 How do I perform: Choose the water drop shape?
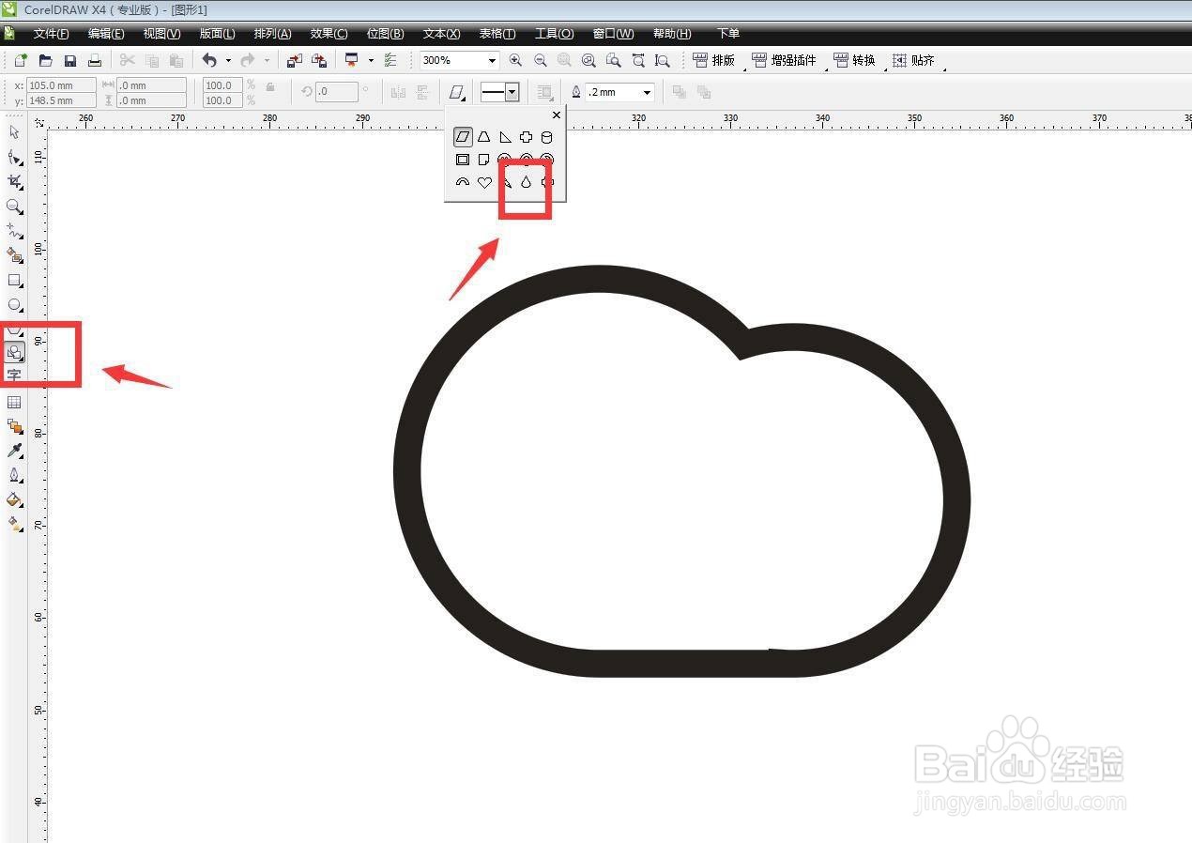(526, 182)
